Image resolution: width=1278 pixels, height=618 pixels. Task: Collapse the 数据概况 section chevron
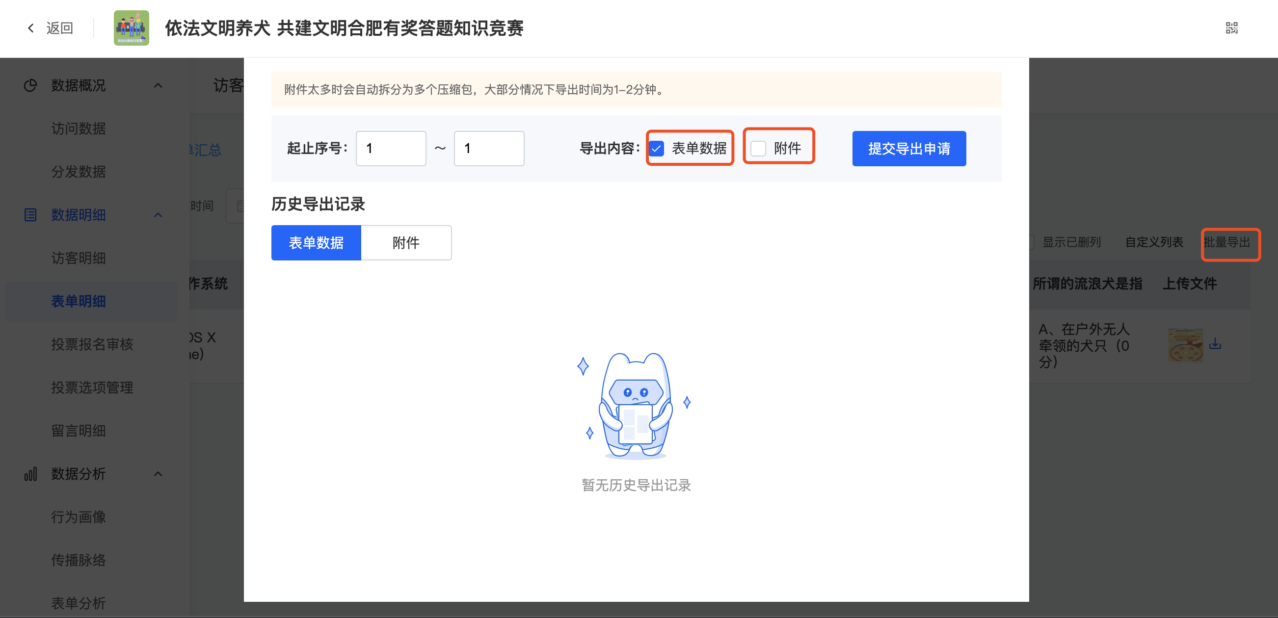point(158,85)
